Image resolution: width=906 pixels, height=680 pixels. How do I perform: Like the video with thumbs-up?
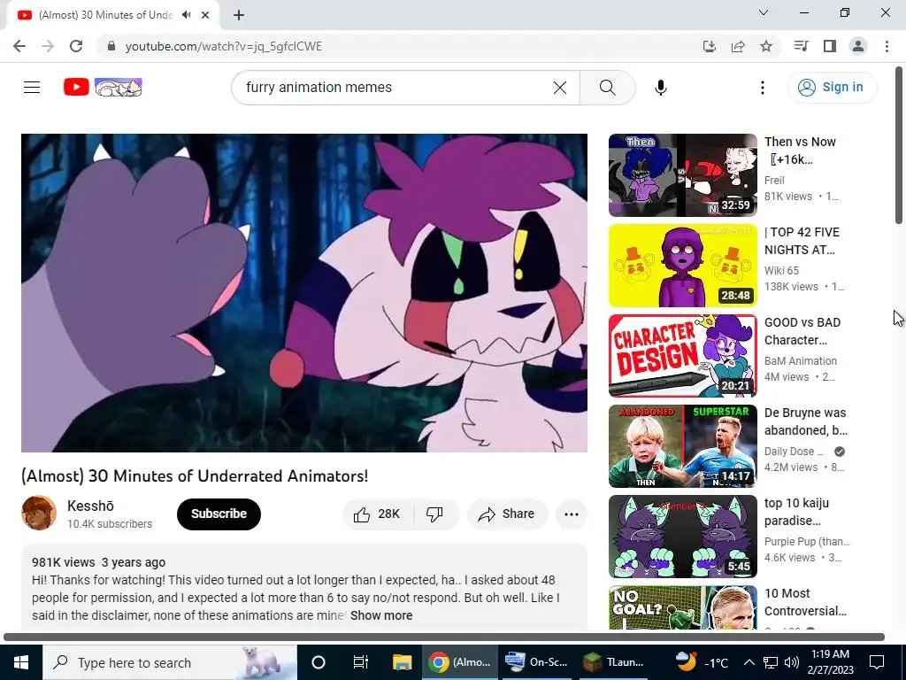click(x=378, y=514)
